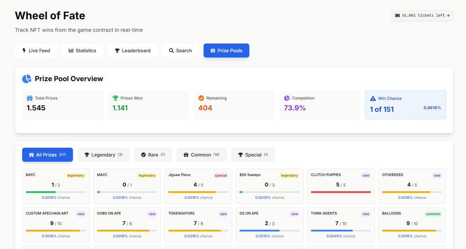Click the legendary badge on BAYC card
The width and height of the screenshot is (466, 249).
(x=76, y=176)
